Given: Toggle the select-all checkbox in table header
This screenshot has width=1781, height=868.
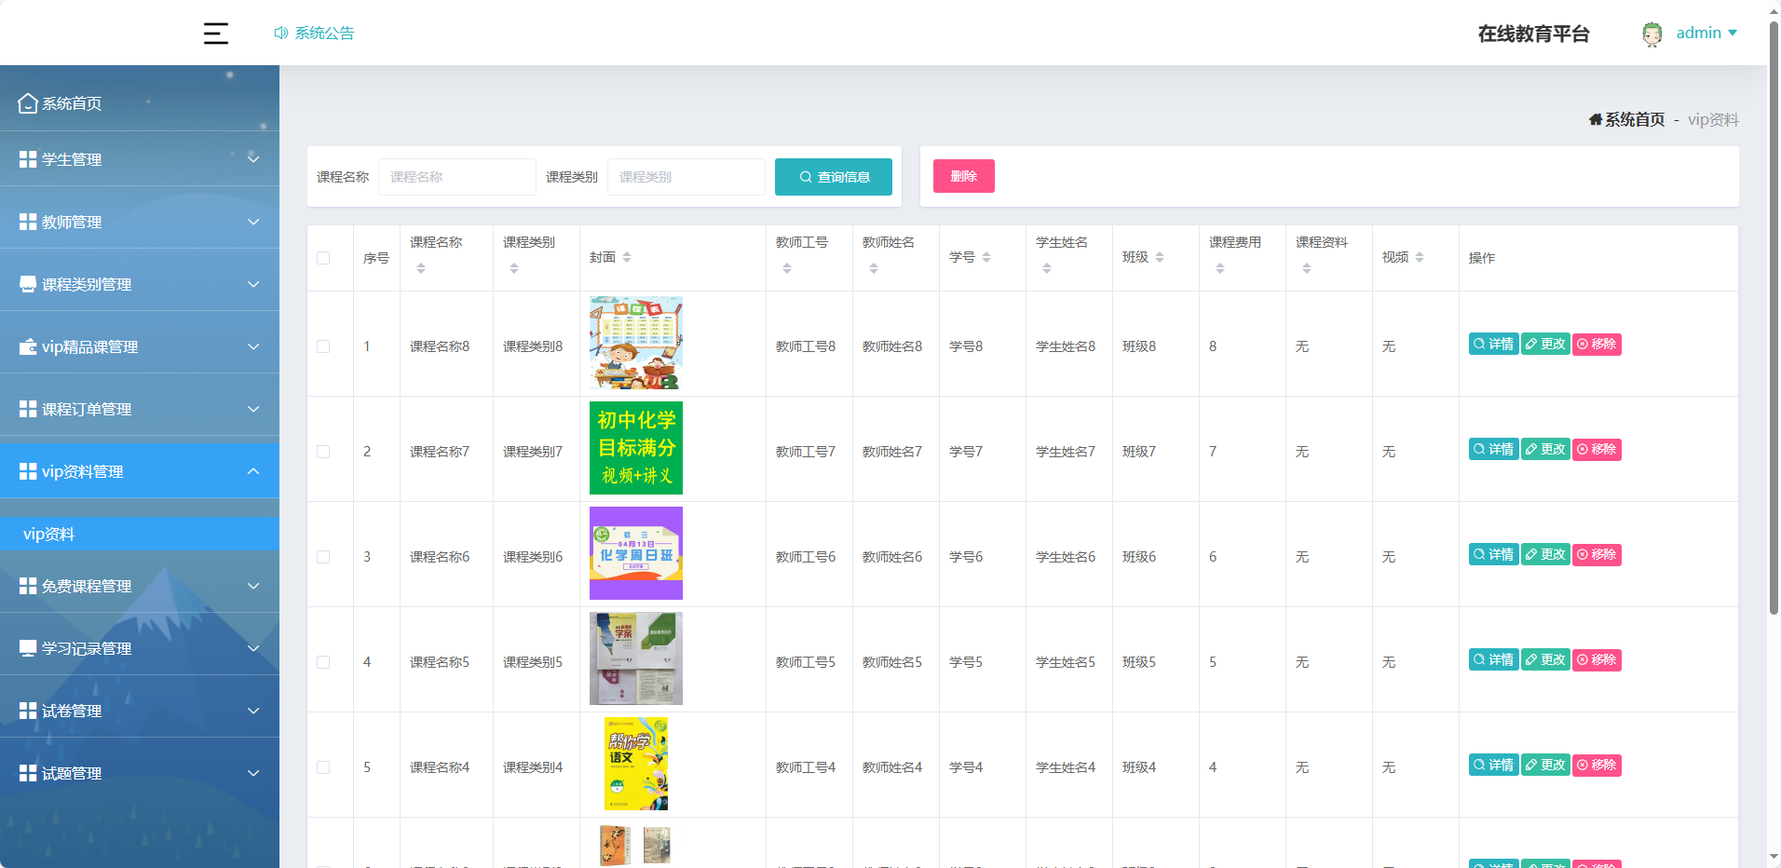Looking at the screenshot, I should 323,258.
